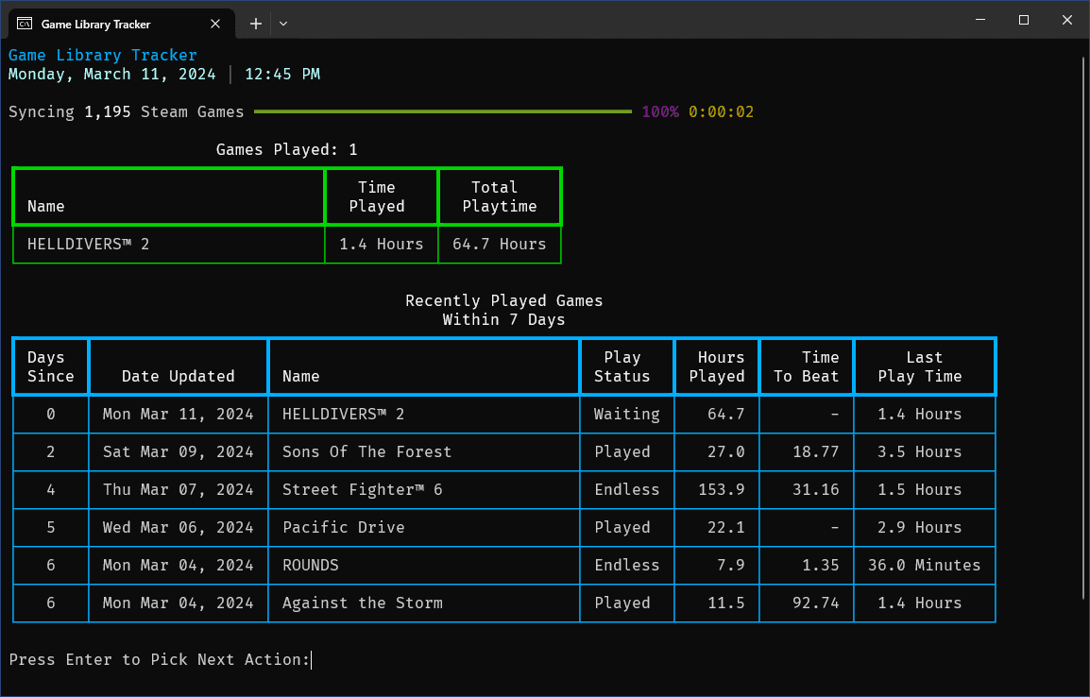Click Wed Mar 06, 2024 date cell
Viewport: 1090px width, 697px height.
pos(178,527)
